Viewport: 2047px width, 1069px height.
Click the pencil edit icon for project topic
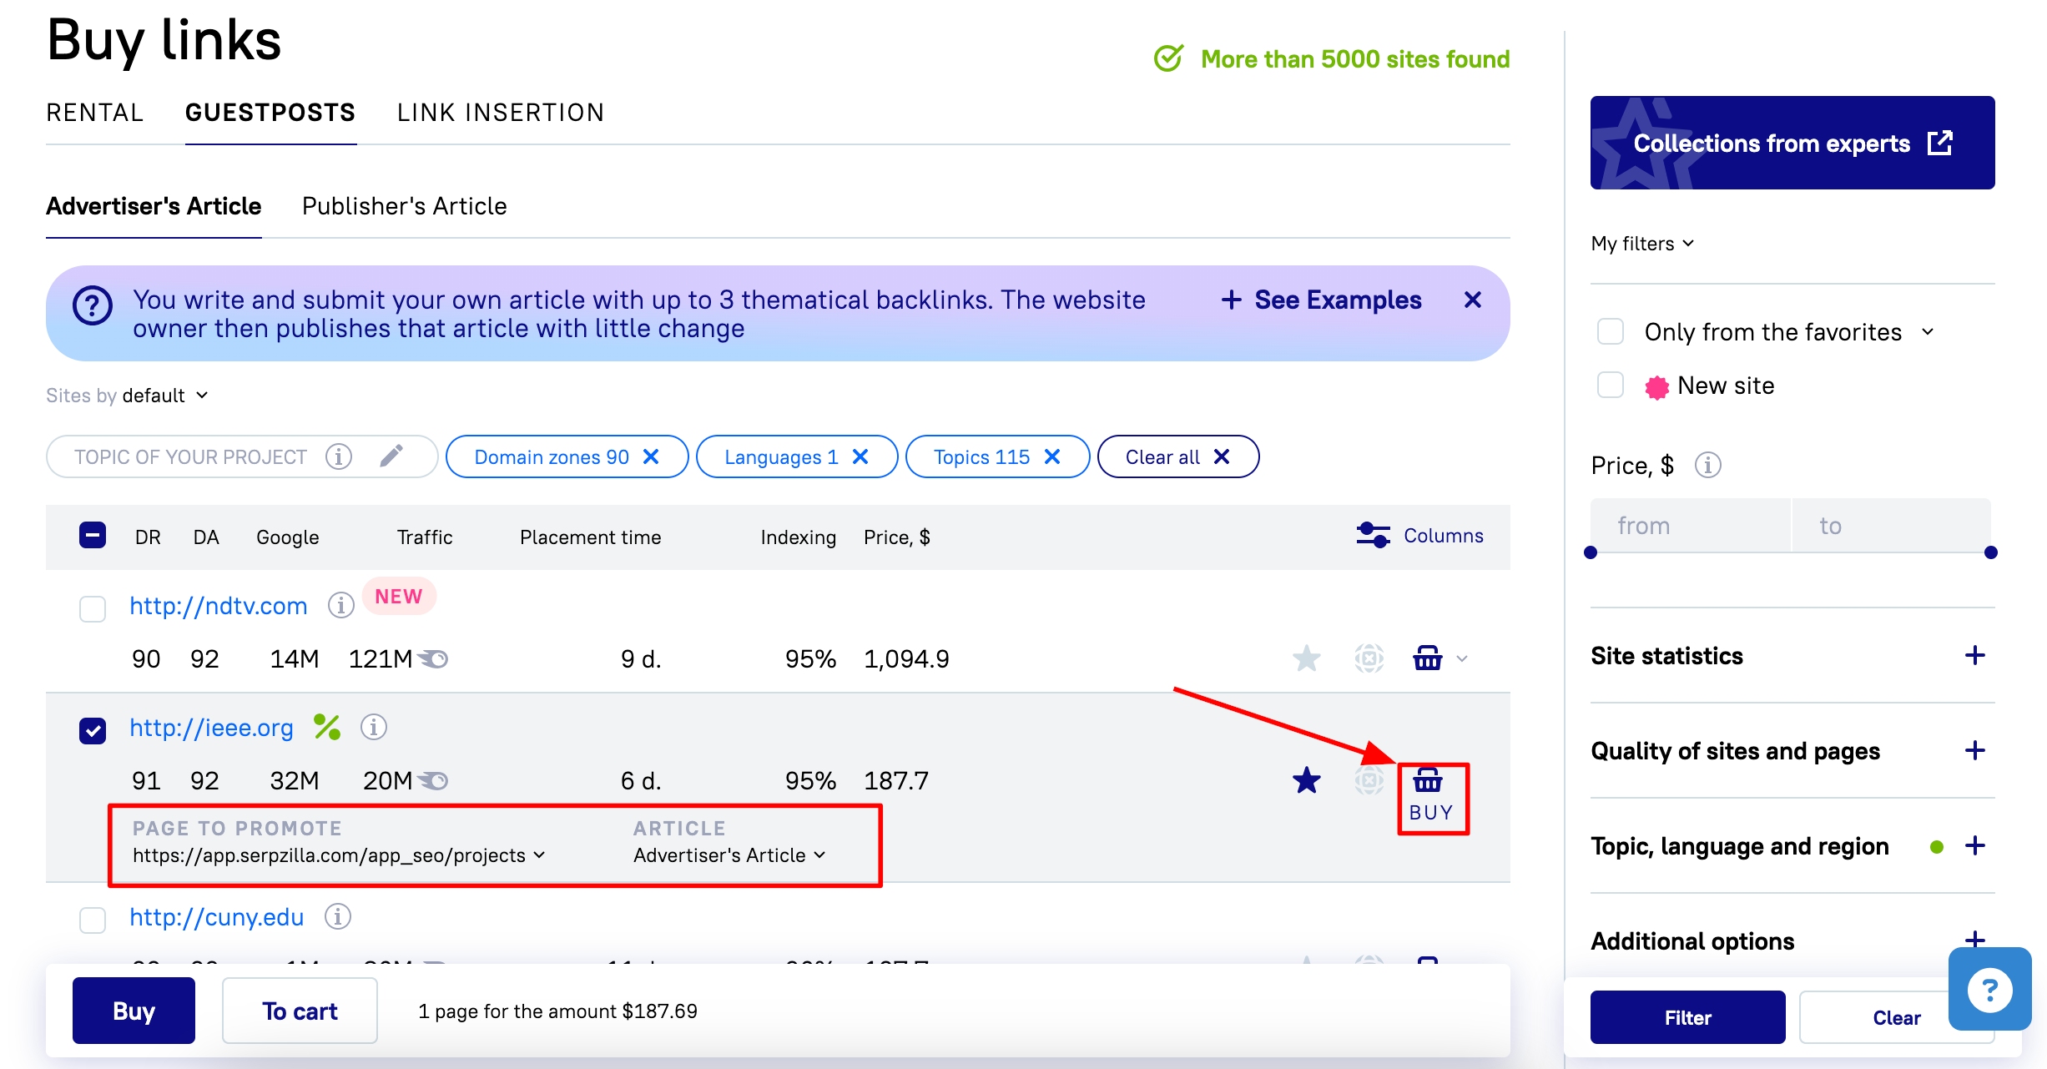[x=391, y=456]
